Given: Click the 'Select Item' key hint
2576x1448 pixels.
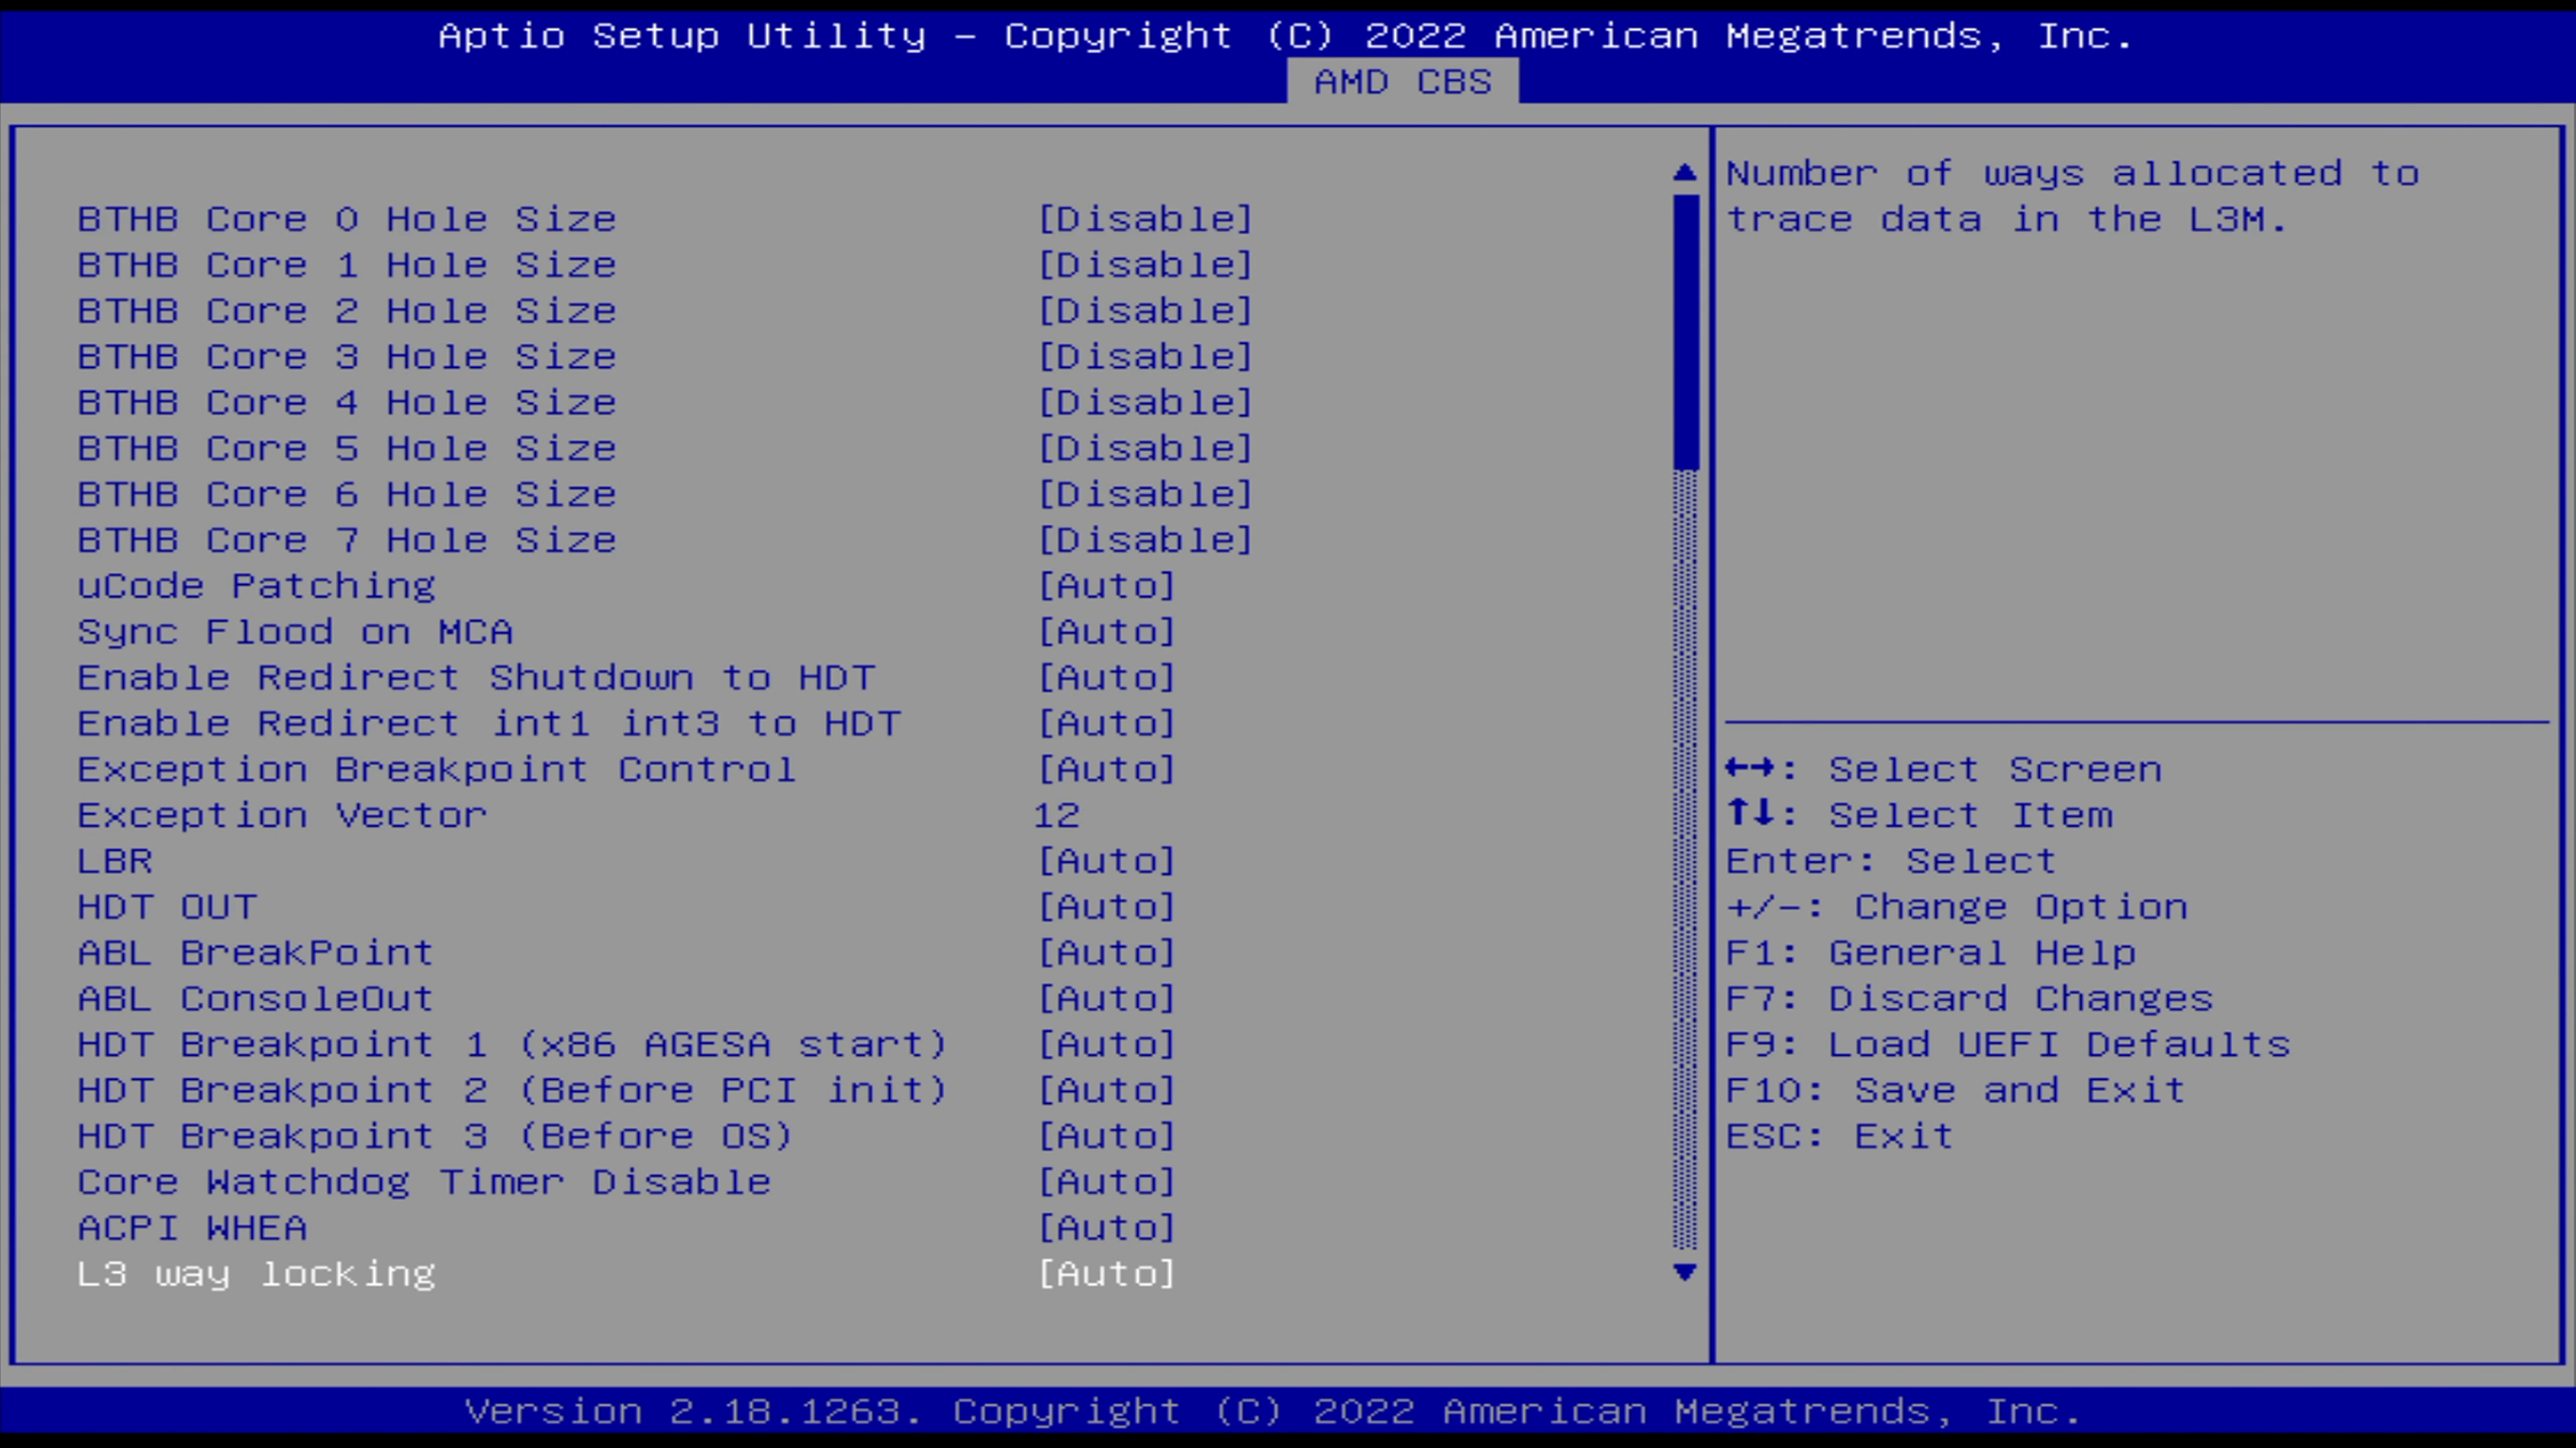Looking at the screenshot, I should [x=1919, y=815].
